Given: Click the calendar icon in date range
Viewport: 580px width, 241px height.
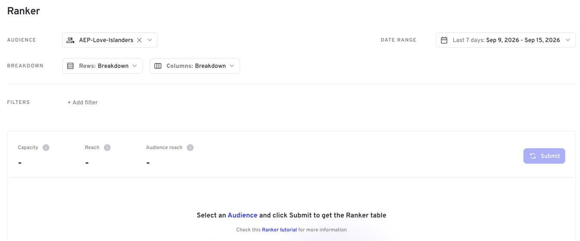Looking at the screenshot, I should pyautogui.click(x=444, y=40).
